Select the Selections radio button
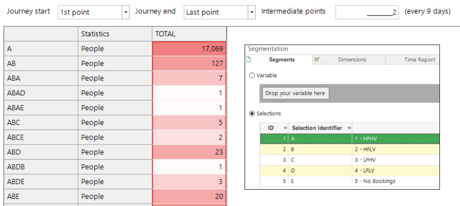 tap(252, 114)
